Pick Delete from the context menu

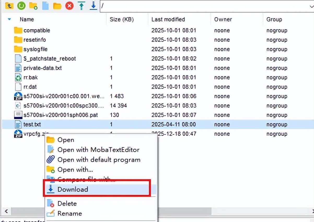tap(67, 203)
